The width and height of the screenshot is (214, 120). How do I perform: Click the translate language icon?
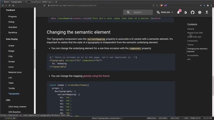tap(158, 12)
